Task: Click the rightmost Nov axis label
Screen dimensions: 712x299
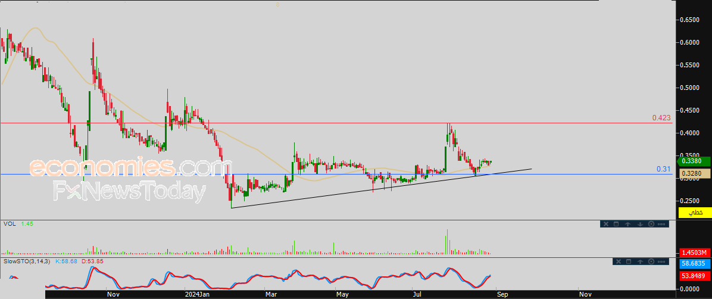Action: [x=585, y=294]
